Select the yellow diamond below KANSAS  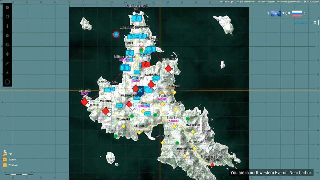(174, 126)
